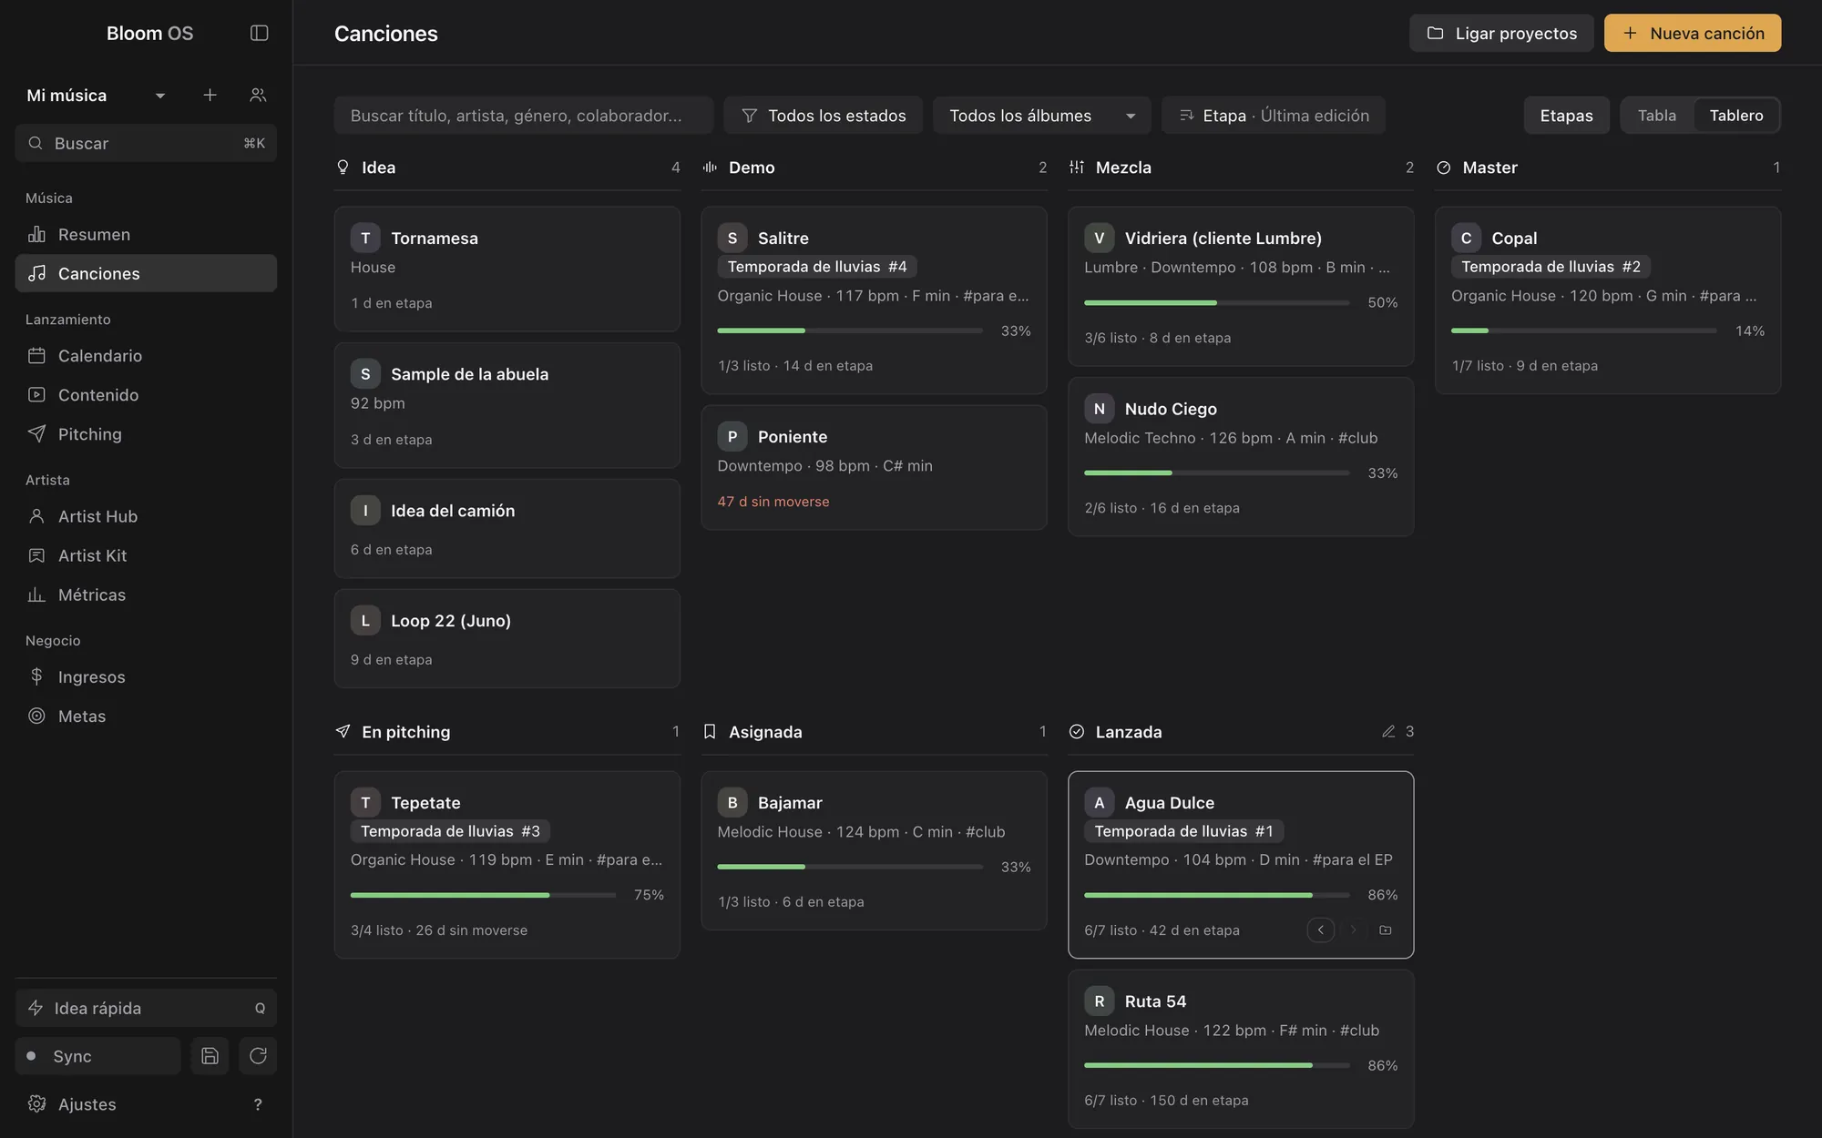Open Agua Dulce project folder icon
Screen dimensions: 1822x1138
point(1386,930)
